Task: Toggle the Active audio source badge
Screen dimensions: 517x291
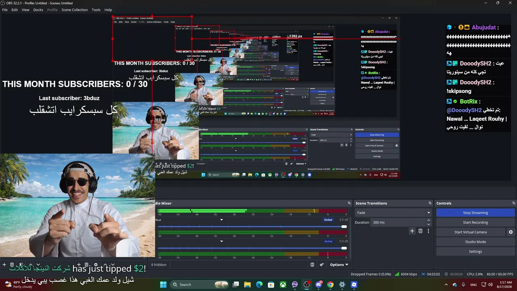Action: (328, 241)
